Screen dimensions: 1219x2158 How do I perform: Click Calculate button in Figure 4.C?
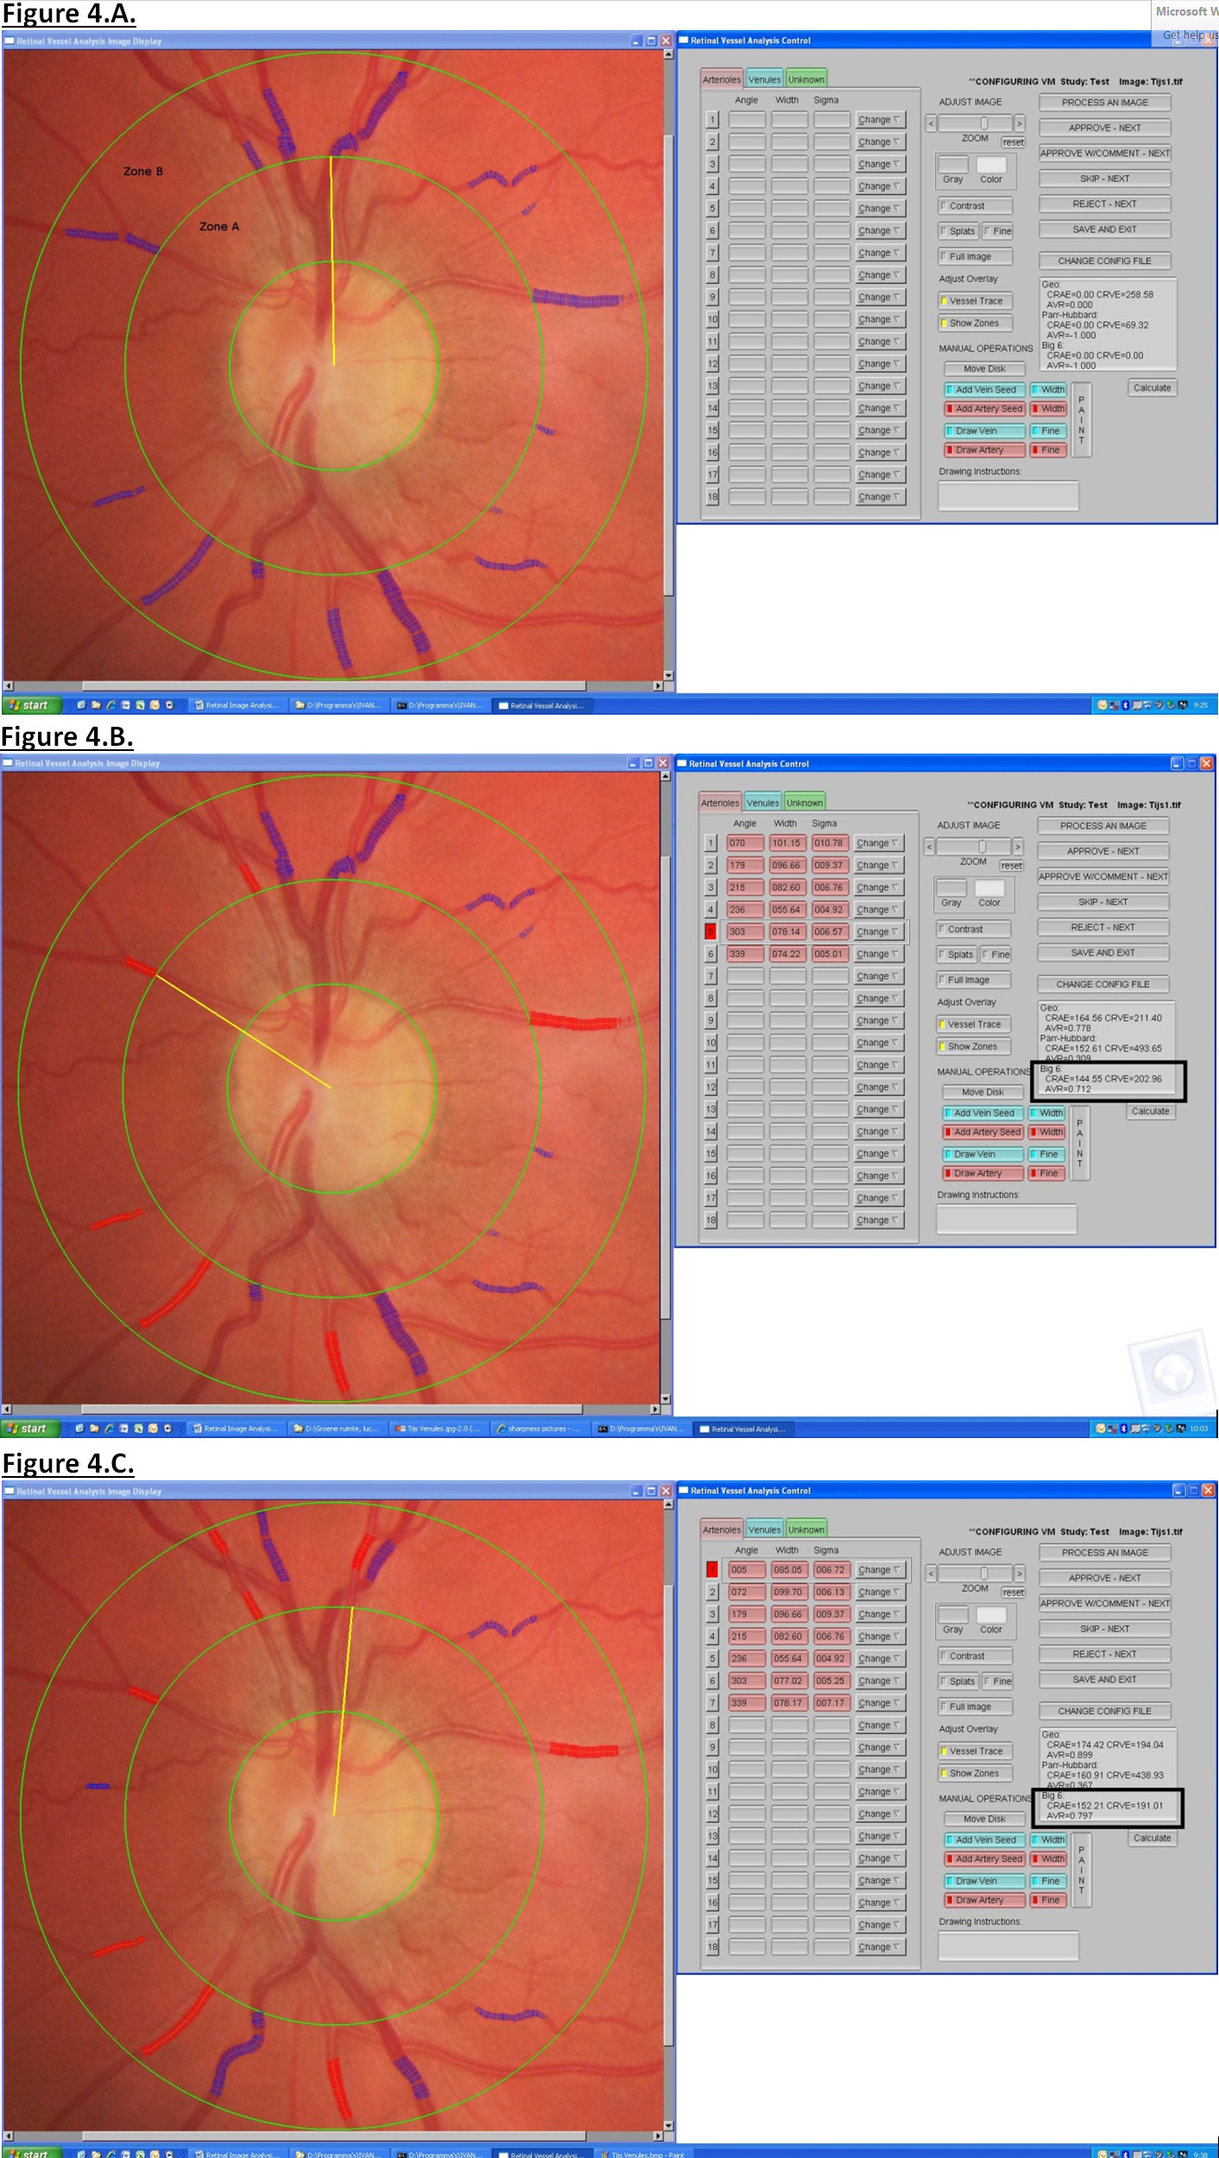1153,1838
